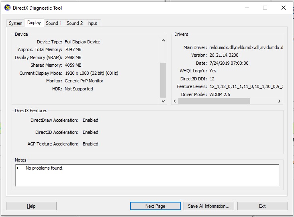
Task: Click the HDR 'Not Supported' value
Action: 79,89
